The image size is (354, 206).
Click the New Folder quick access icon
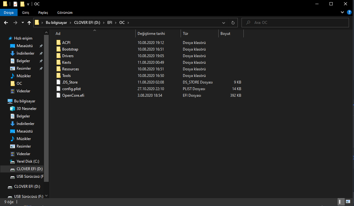tap(22, 4)
